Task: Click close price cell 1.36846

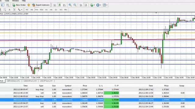Action: pos(165,96)
